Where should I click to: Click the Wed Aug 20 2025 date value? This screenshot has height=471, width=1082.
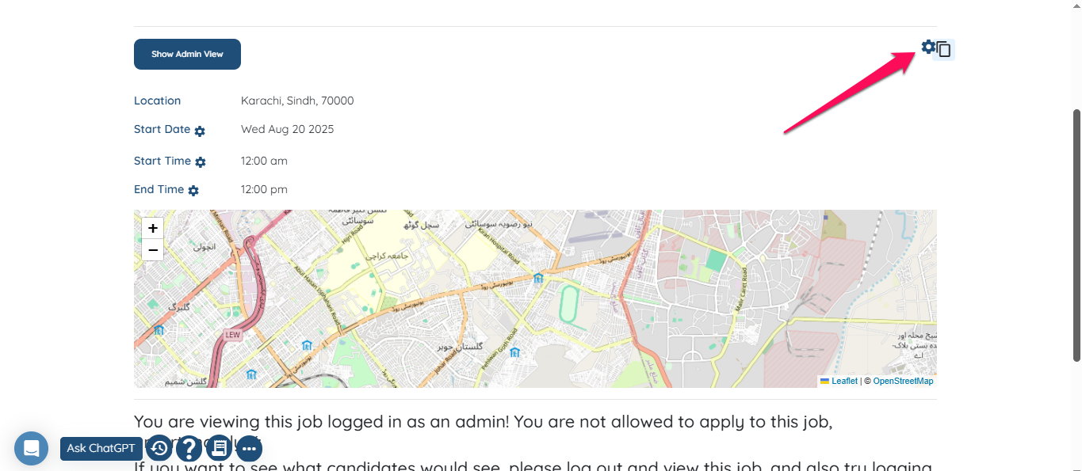tap(288, 129)
